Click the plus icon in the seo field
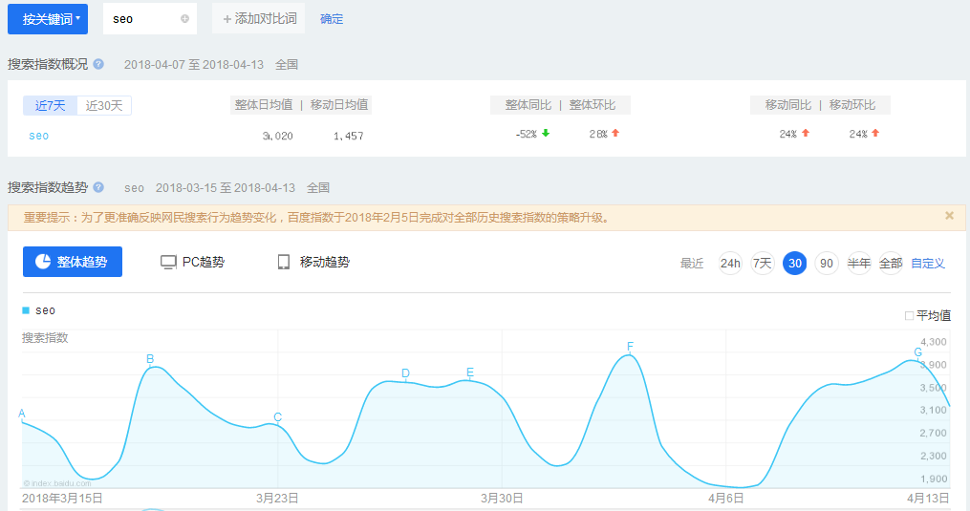 click(x=184, y=19)
